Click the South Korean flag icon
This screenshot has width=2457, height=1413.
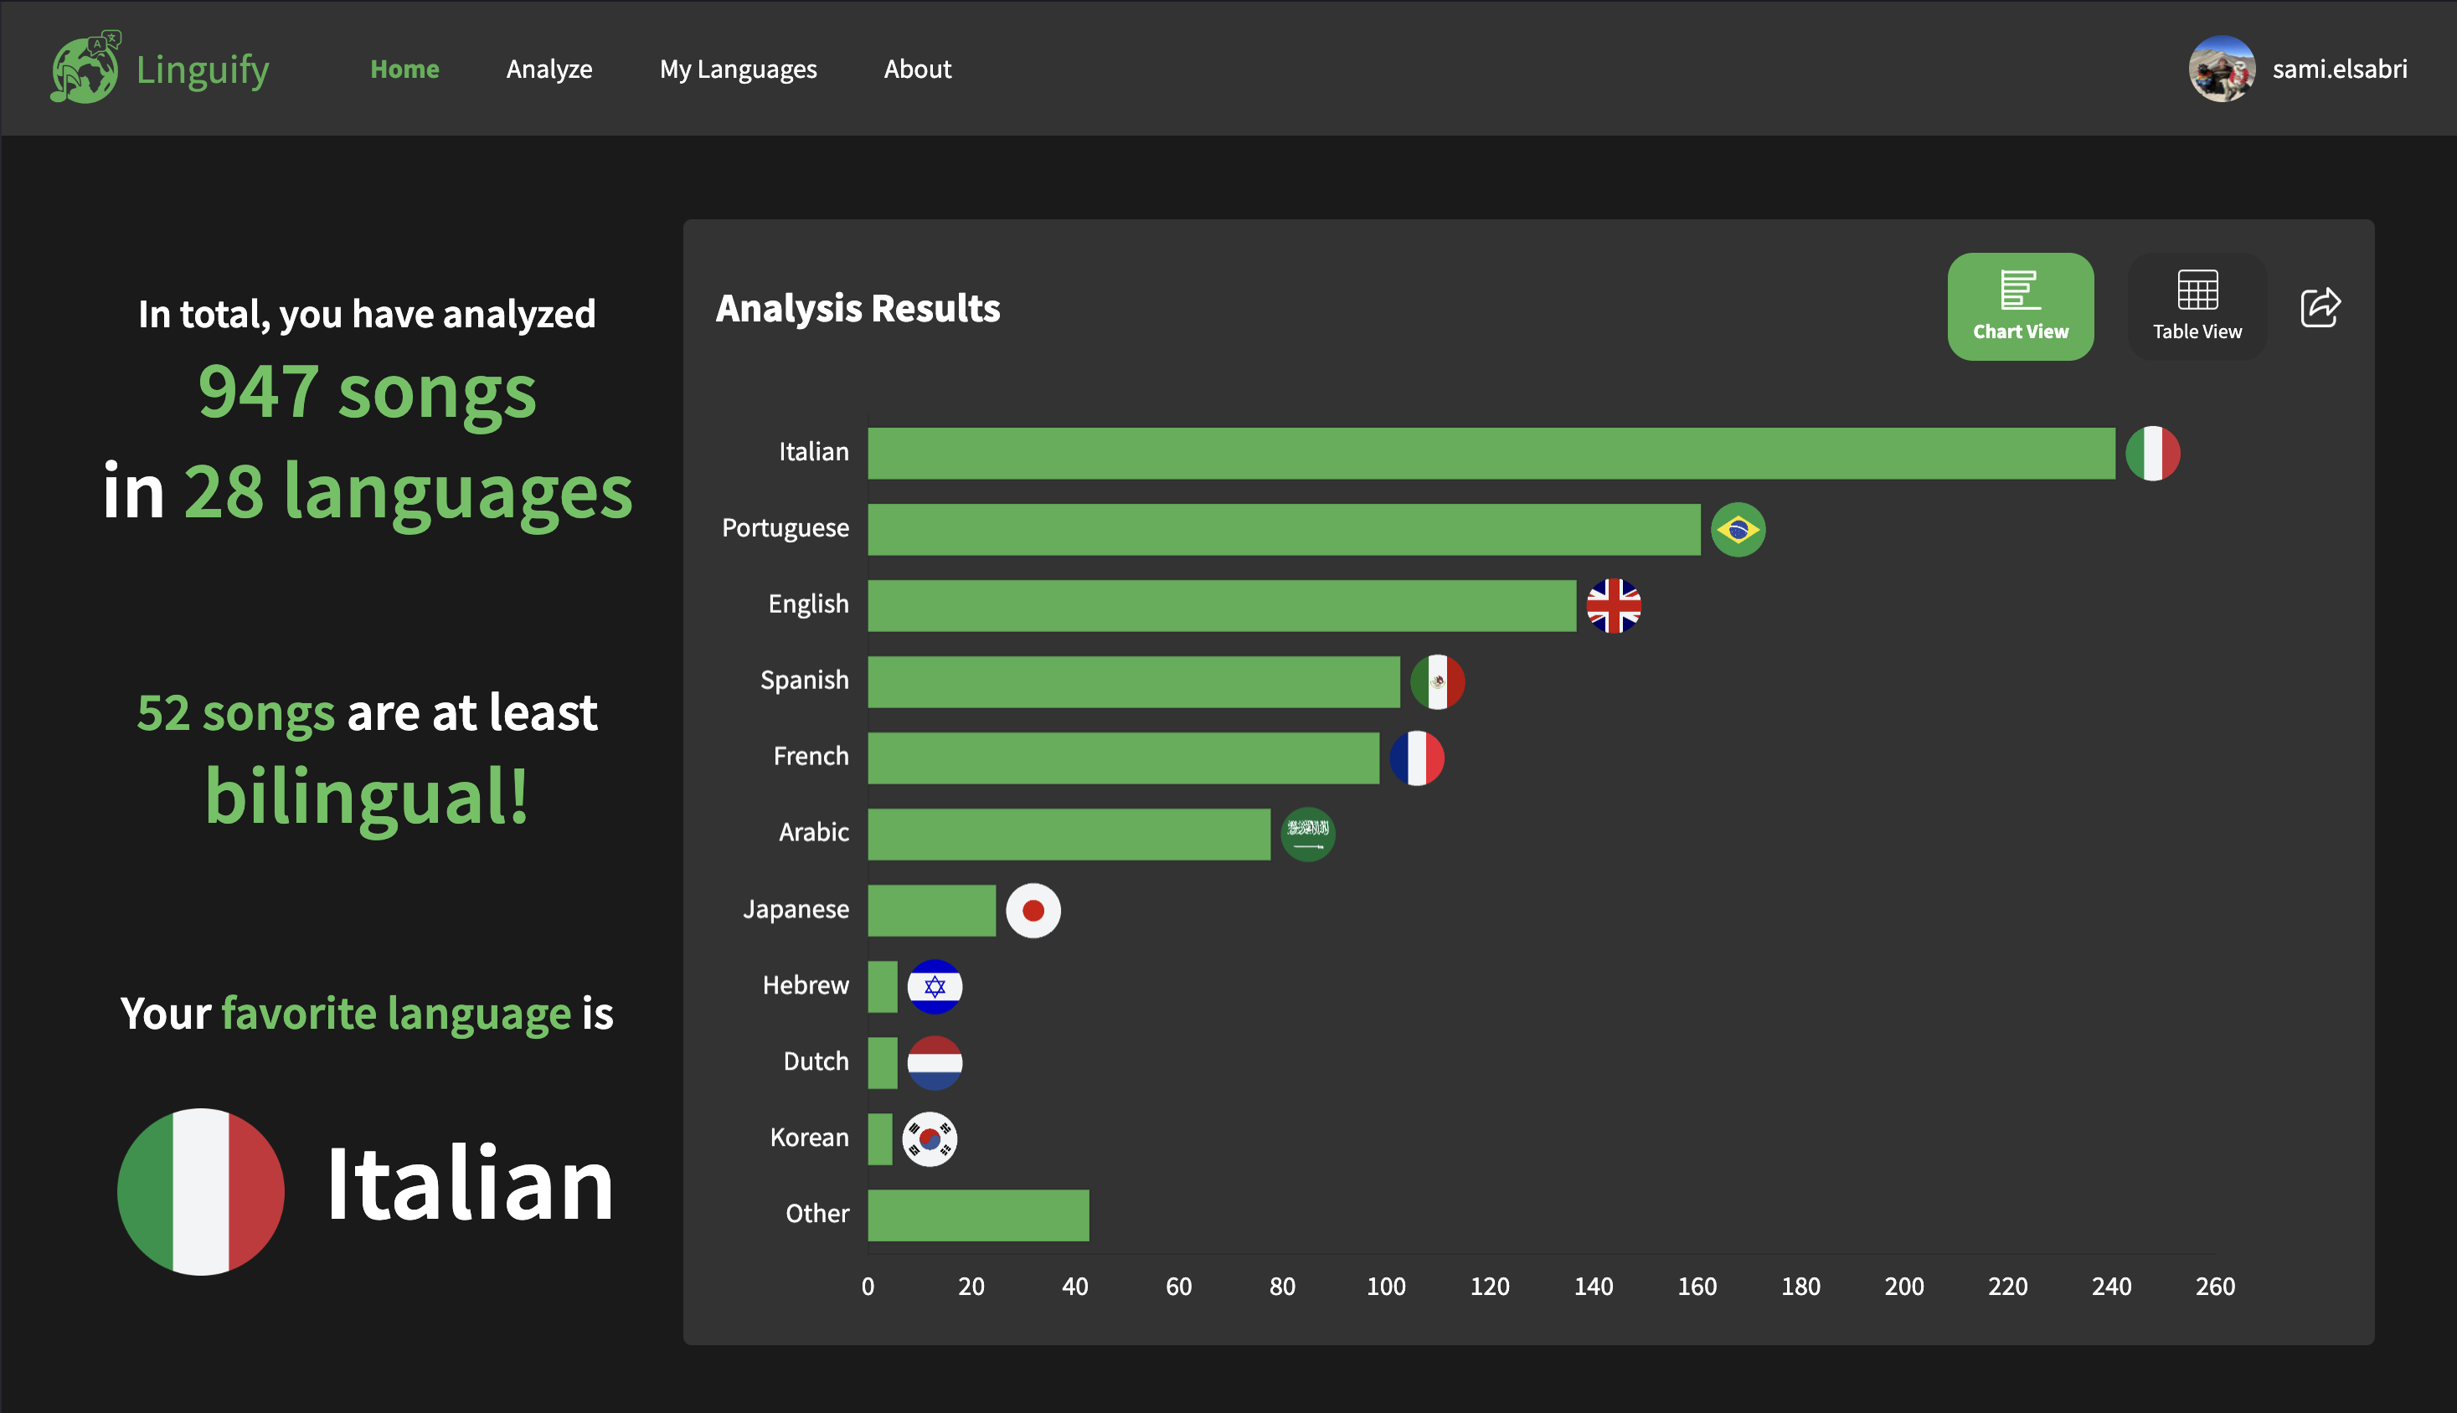point(929,1139)
